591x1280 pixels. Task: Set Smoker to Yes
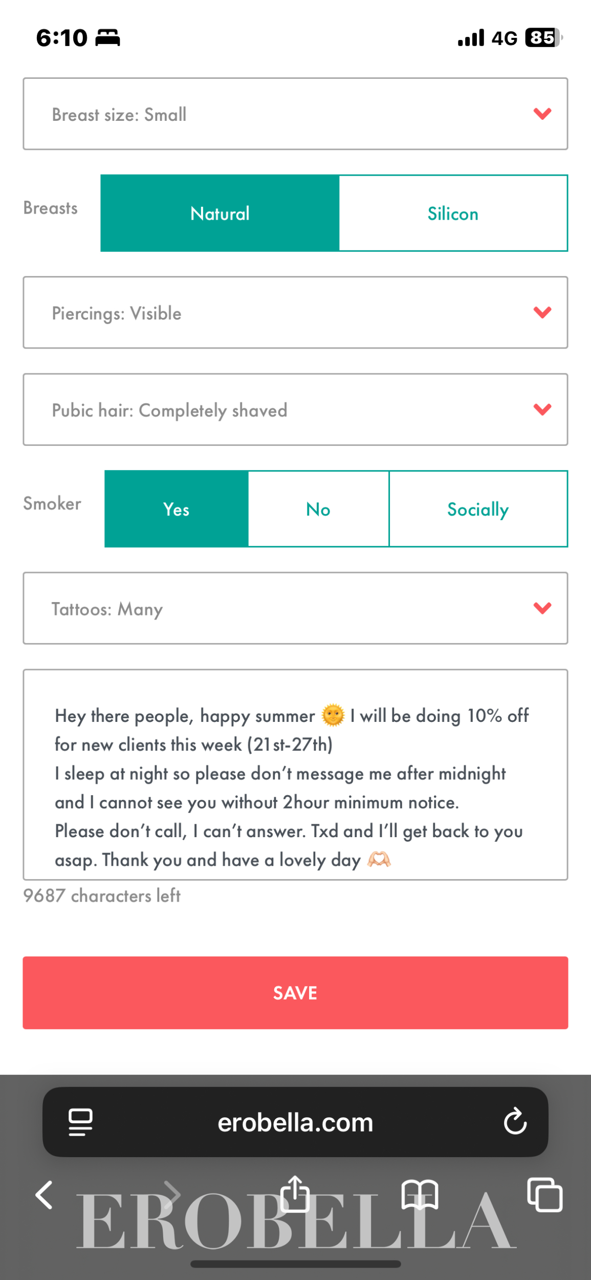(x=177, y=509)
